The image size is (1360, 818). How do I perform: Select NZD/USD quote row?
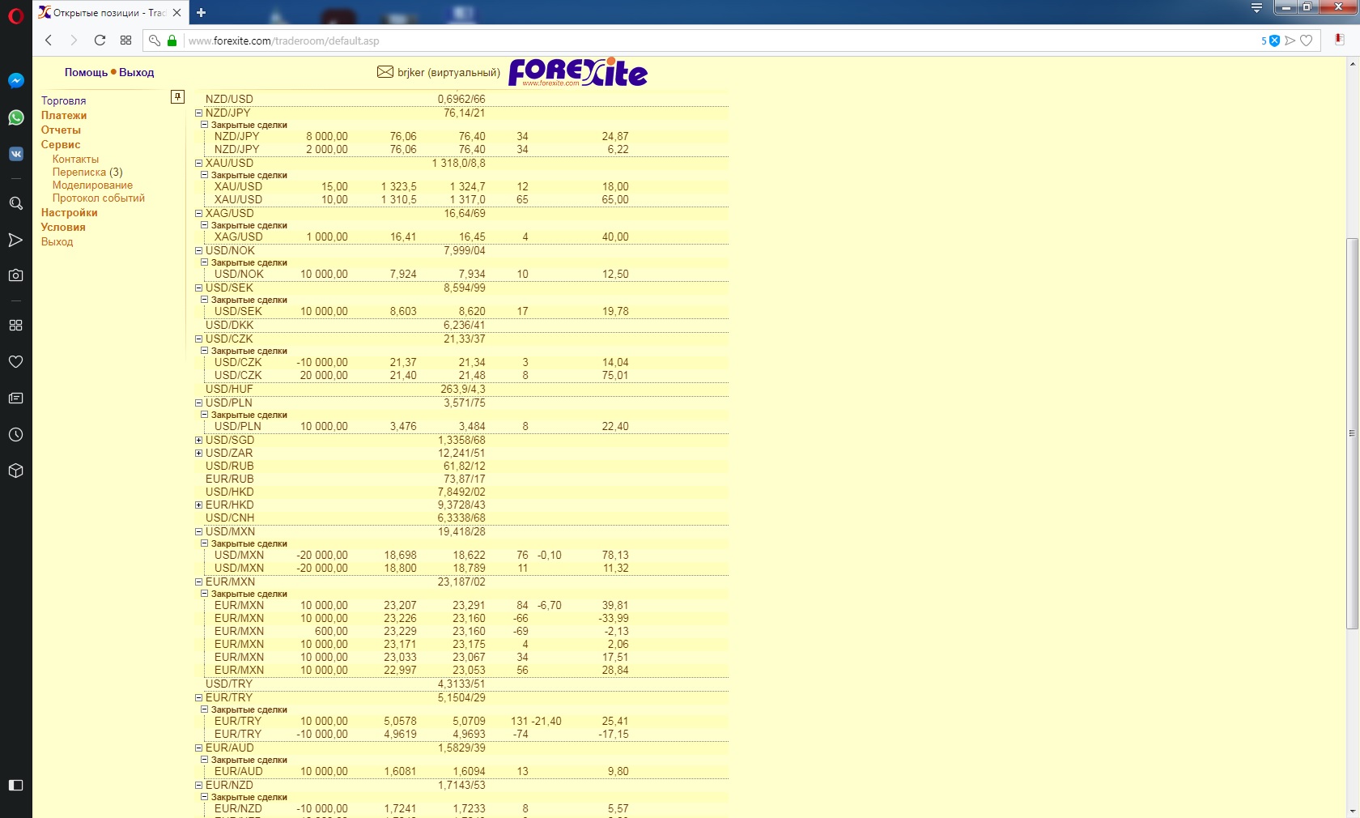461,99
